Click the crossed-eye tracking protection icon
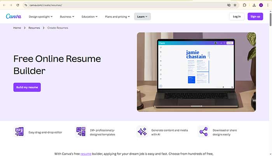 (x=229, y=5)
